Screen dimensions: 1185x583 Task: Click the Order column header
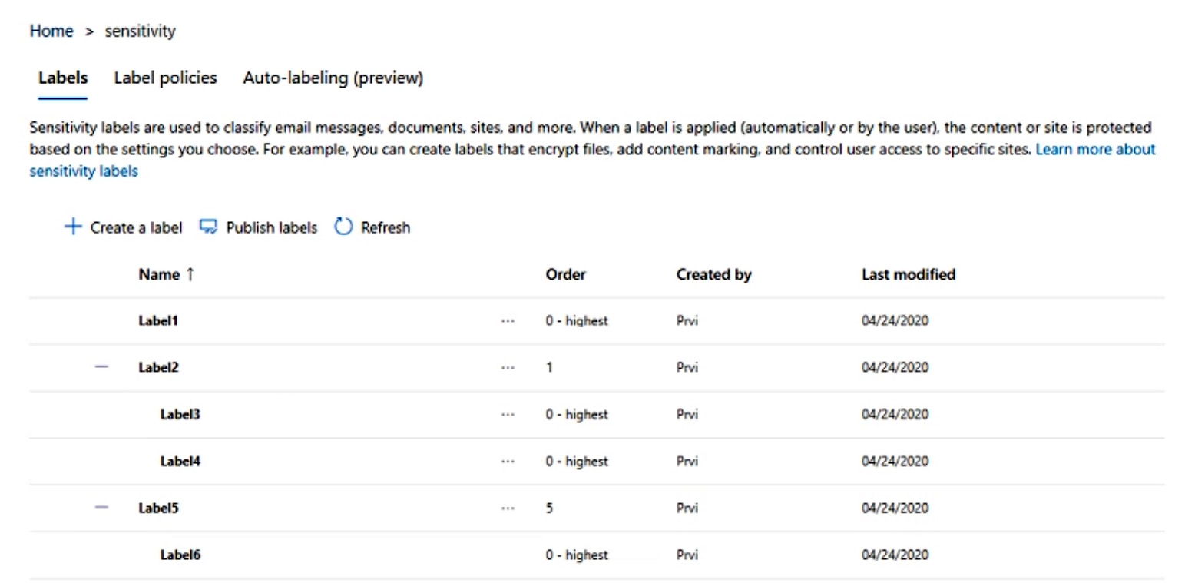click(x=565, y=274)
